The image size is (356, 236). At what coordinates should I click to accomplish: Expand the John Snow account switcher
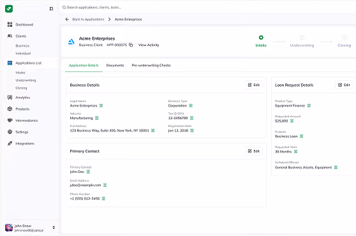point(54,228)
